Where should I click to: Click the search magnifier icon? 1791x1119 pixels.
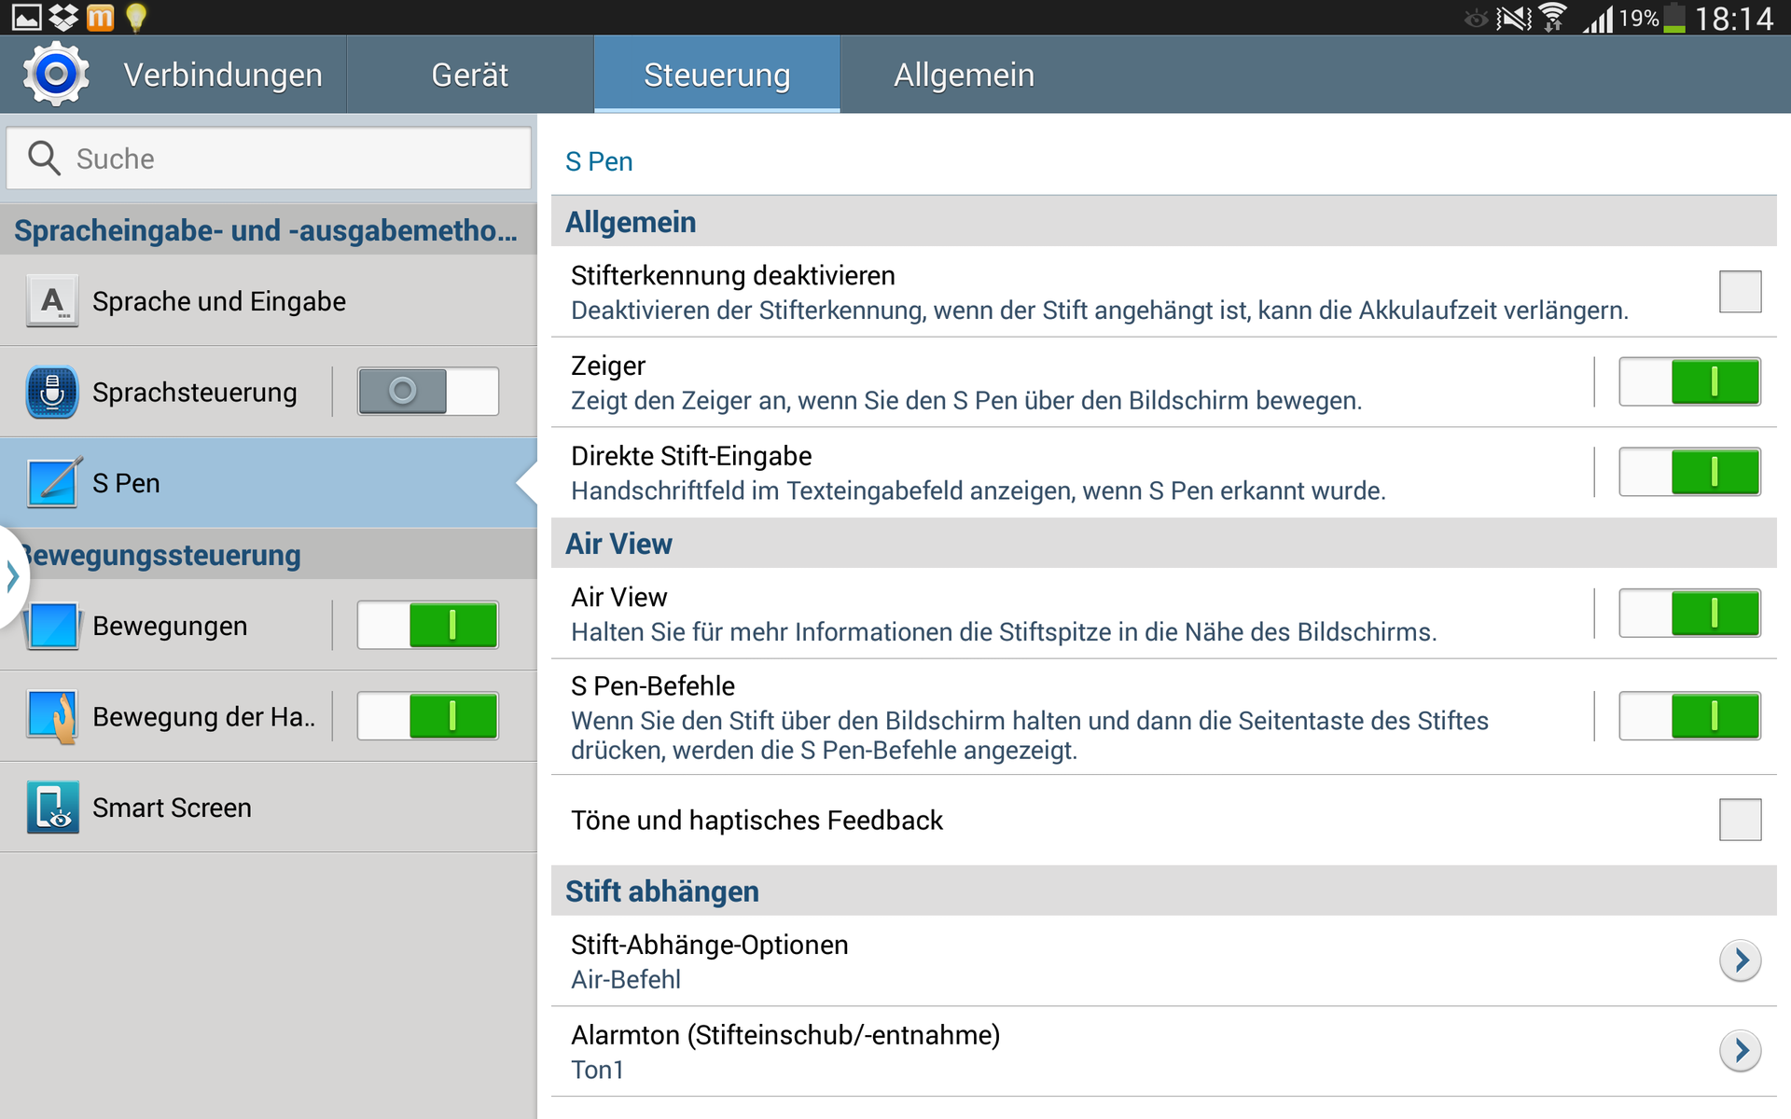point(44,159)
